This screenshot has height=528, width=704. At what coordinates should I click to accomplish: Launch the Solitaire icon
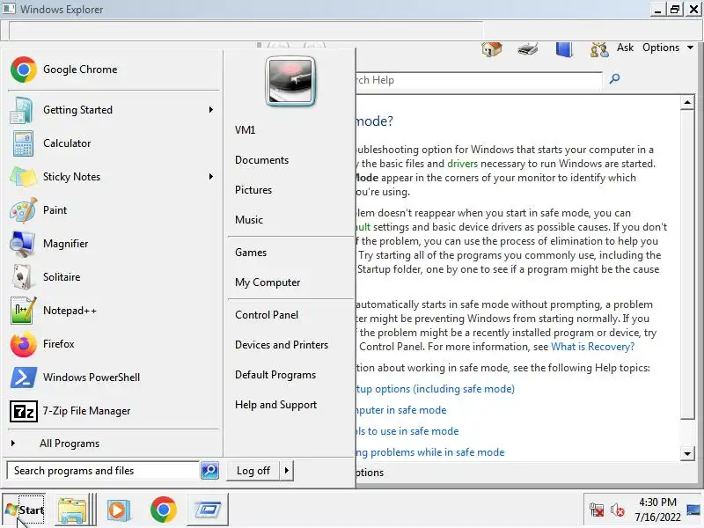21,277
